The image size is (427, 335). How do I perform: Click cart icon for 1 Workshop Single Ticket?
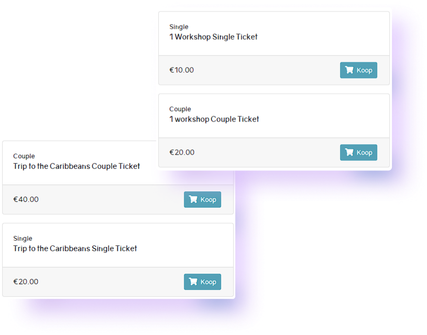pyautogui.click(x=349, y=70)
